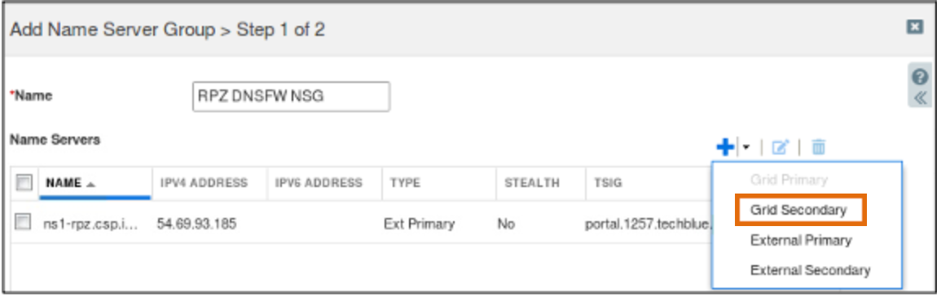This screenshot has height=296, width=937.
Task: Click the blue plus add icon
Action: [x=725, y=147]
